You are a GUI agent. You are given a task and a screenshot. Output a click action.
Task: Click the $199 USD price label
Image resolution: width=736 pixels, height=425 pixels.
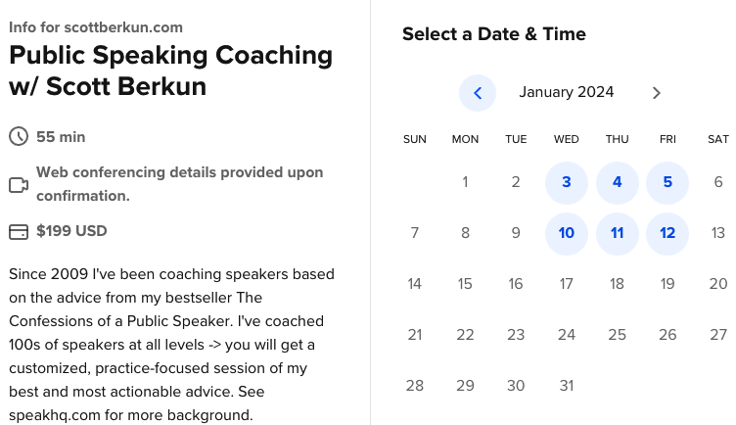click(x=71, y=231)
